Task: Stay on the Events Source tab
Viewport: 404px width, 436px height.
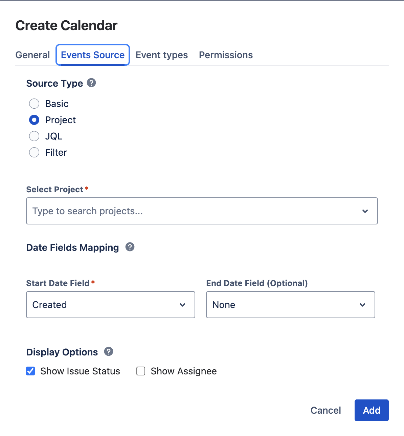Action: (x=92, y=54)
